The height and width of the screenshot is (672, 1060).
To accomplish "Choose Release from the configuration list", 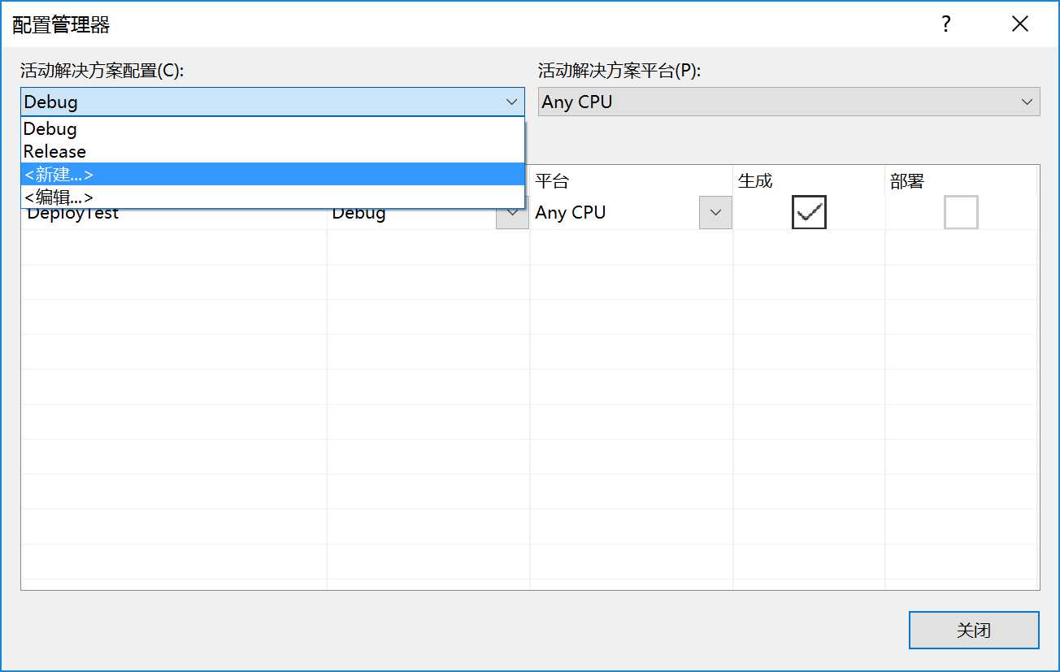I will pyautogui.click(x=272, y=152).
